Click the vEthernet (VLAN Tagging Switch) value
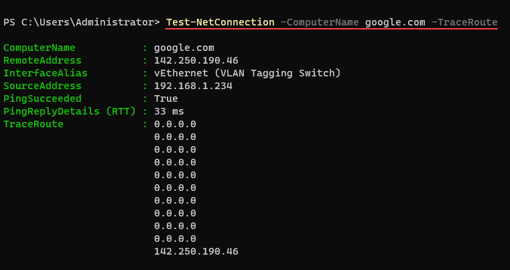This screenshot has width=510, height=270. point(247,73)
